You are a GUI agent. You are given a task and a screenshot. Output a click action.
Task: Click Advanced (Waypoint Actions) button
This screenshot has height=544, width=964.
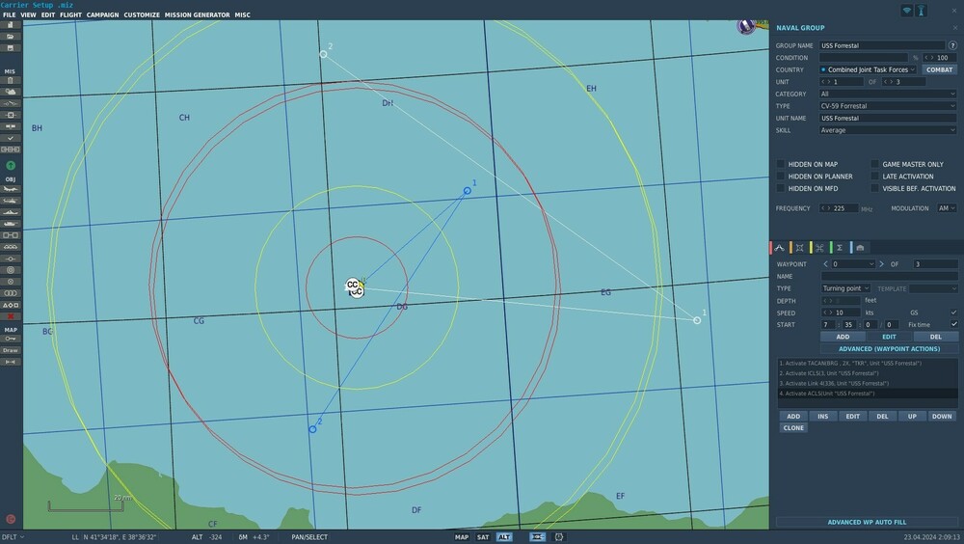[889, 349]
